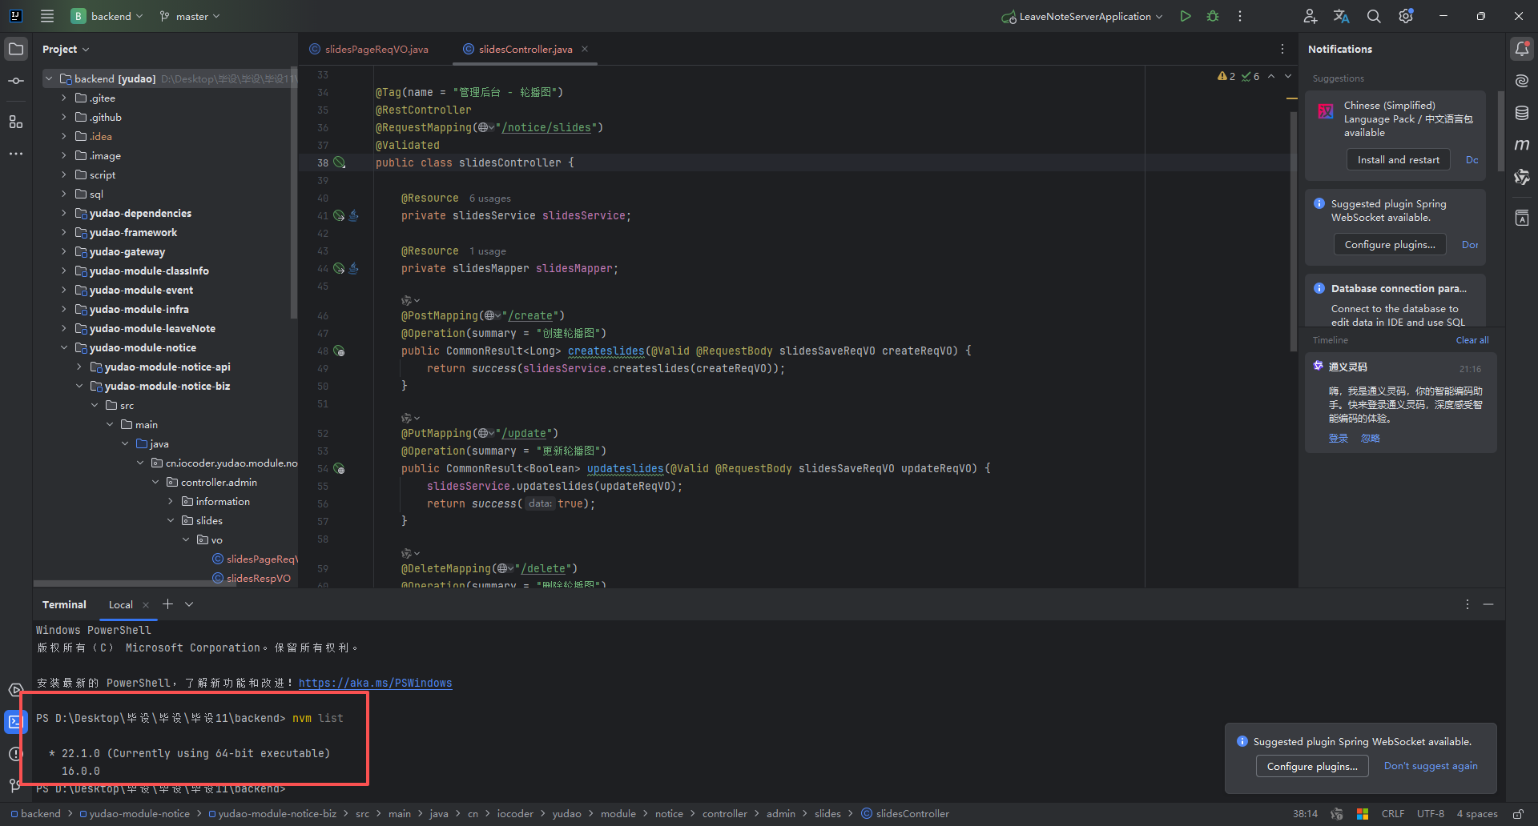Image resolution: width=1538 pixels, height=826 pixels.
Task: Open the Notifications bell panel
Action: click(x=1522, y=48)
